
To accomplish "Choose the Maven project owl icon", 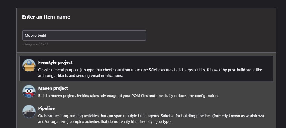I will [x=29, y=91].
